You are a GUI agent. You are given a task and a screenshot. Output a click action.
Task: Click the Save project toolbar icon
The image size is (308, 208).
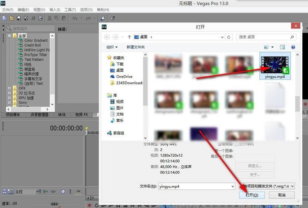pos(19,18)
